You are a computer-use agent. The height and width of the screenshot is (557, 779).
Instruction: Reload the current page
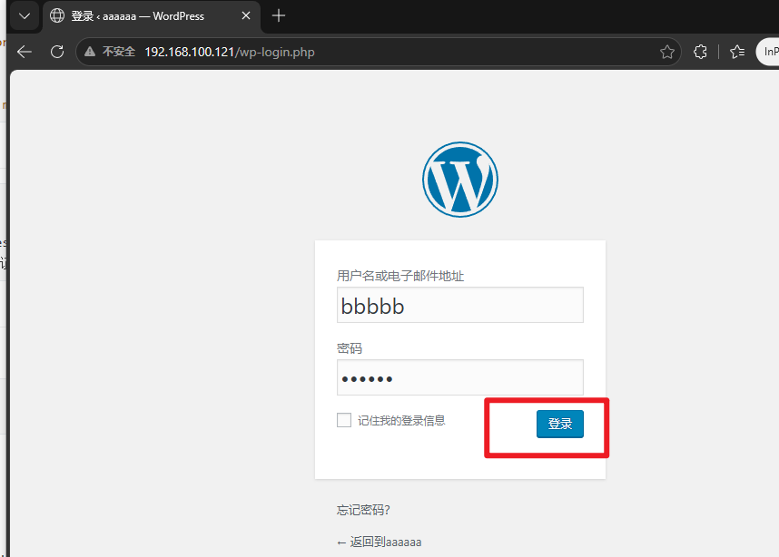(57, 52)
